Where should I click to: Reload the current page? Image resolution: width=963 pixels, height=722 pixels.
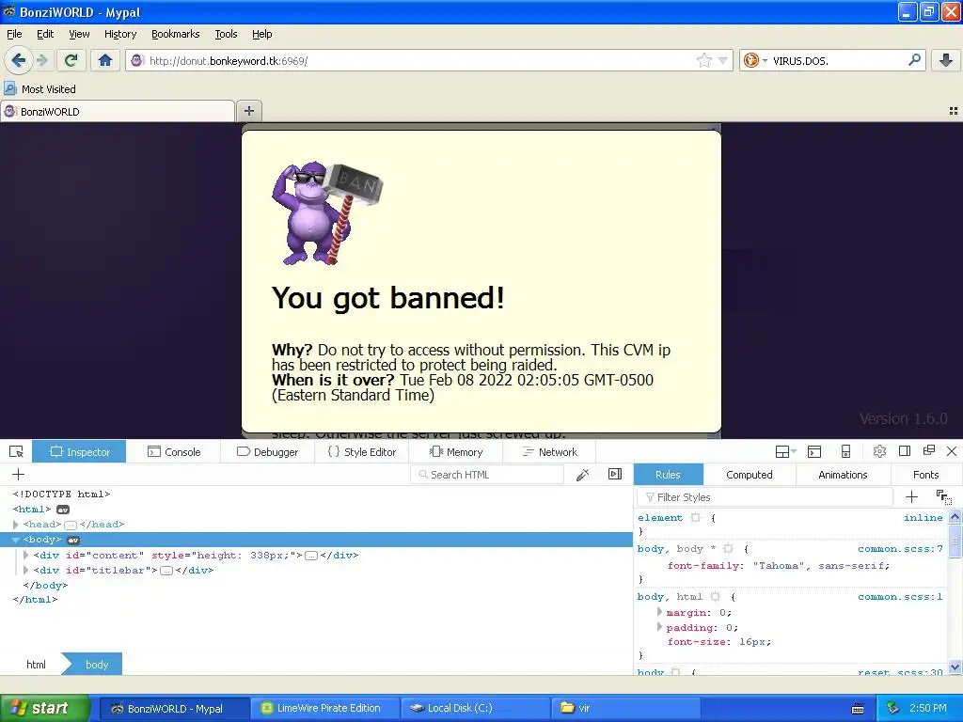(71, 60)
